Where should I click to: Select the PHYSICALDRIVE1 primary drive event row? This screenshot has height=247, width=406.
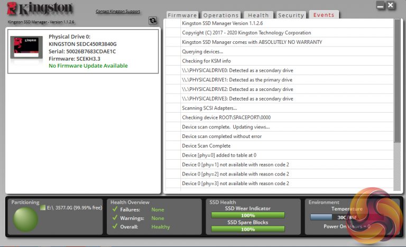[x=280, y=80]
